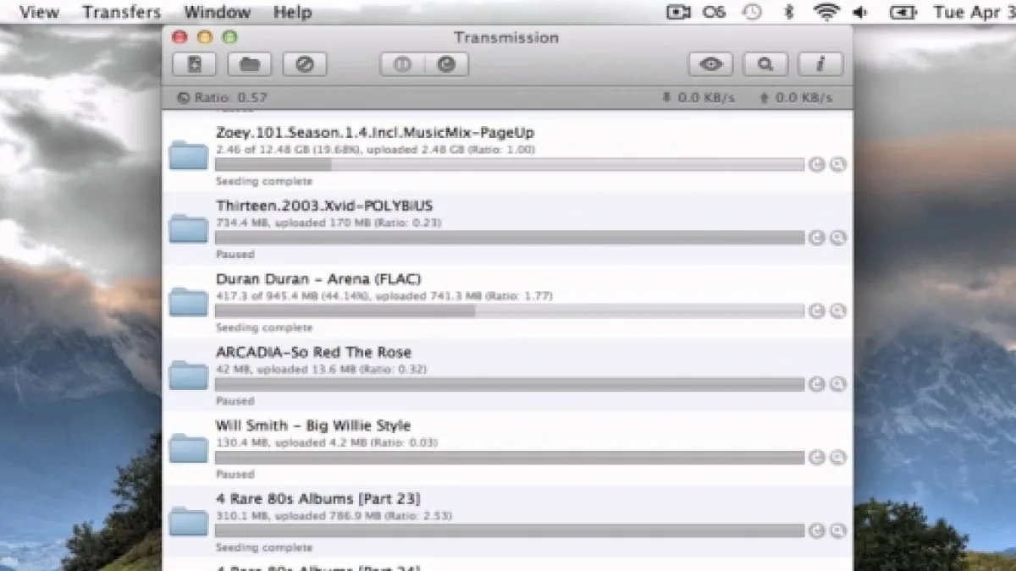
Task: Open the Window menu
Action: click(x=217, y=12)
